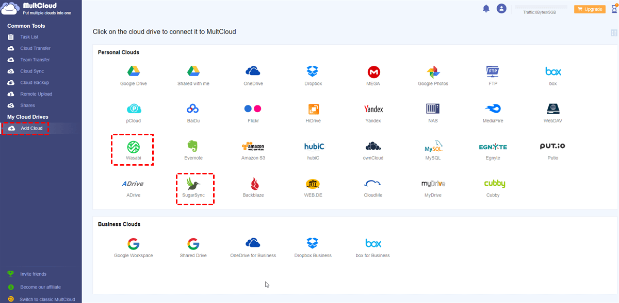Click the traffic usage progress bar

click(541, 7)
